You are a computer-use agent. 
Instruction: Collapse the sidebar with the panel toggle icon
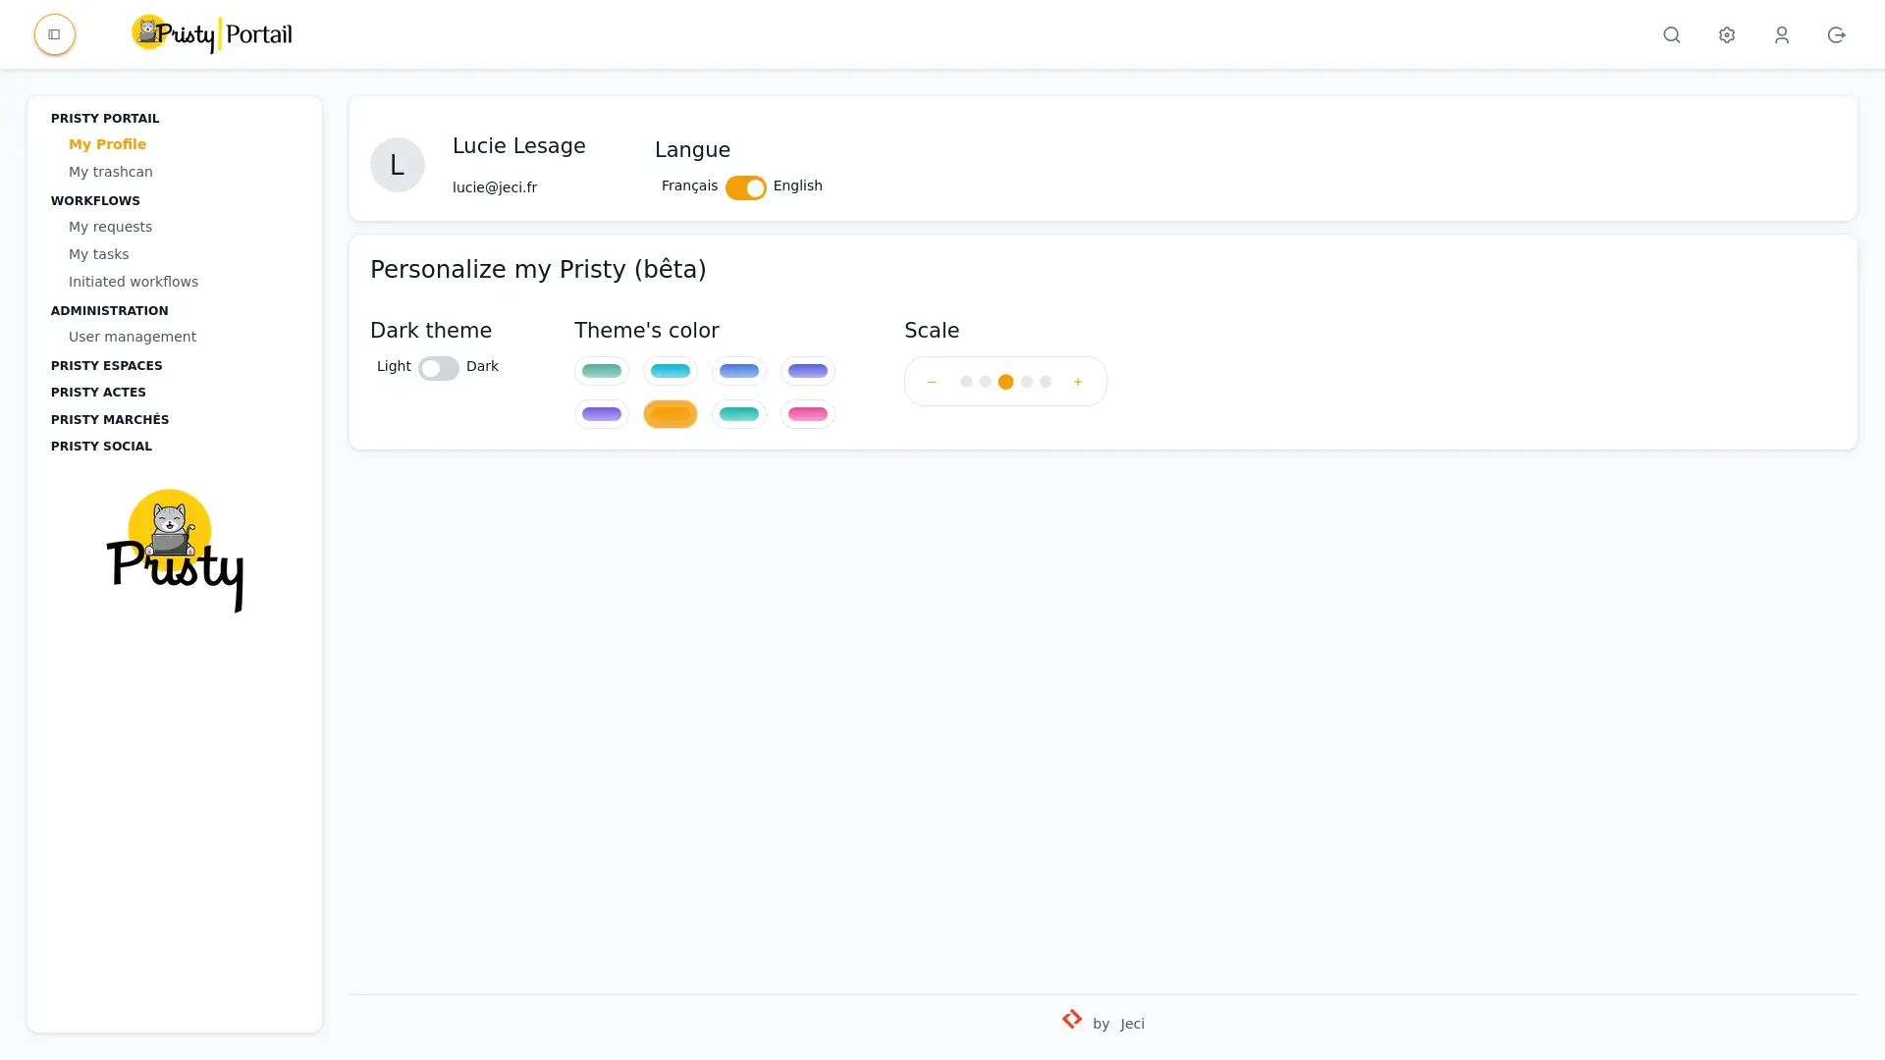pos(54,34)
